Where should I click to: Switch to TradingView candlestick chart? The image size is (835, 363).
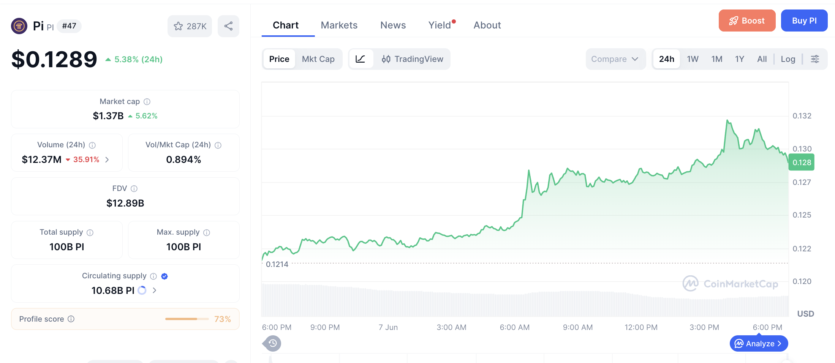[412, 59]
